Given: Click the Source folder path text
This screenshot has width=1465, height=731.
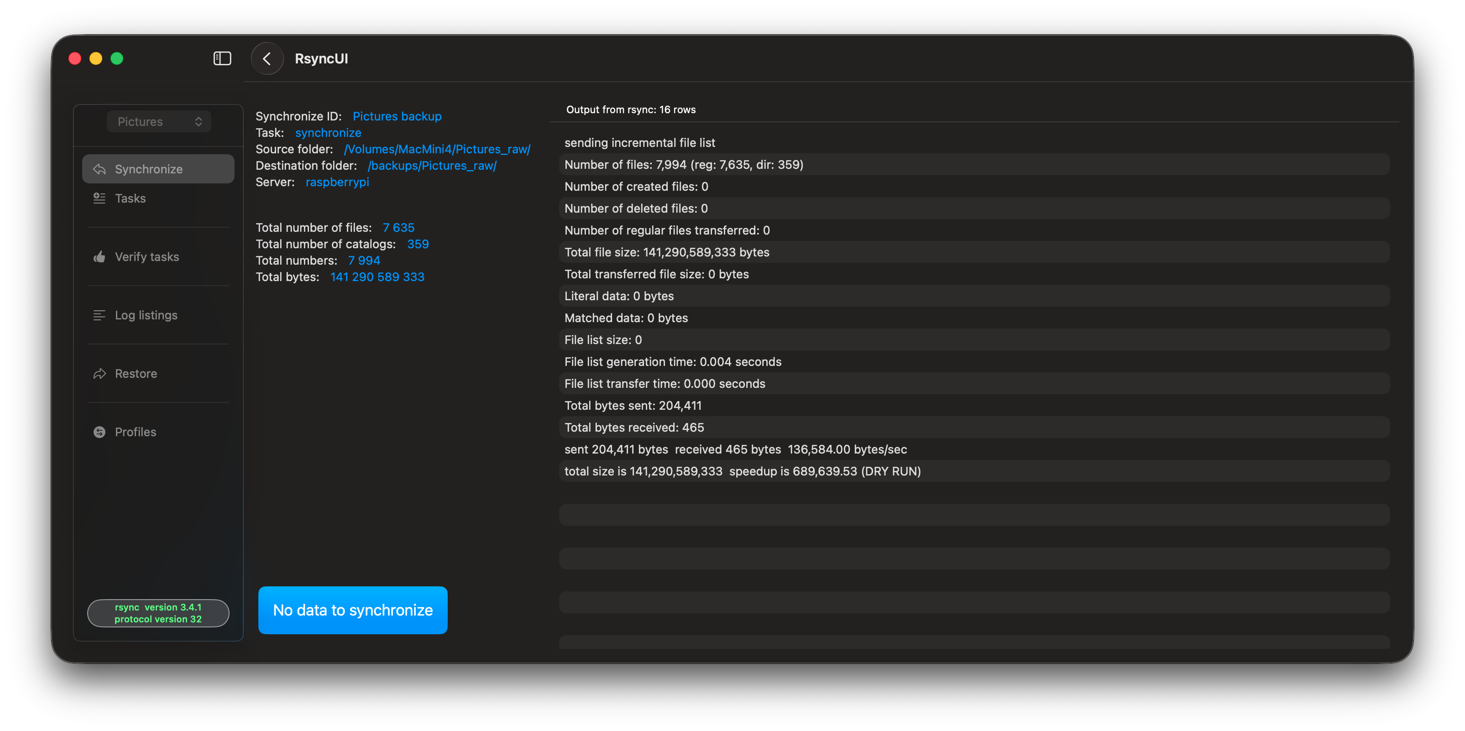Looking at the screenshot, I should pyautogui.click(x=437, y=149).
